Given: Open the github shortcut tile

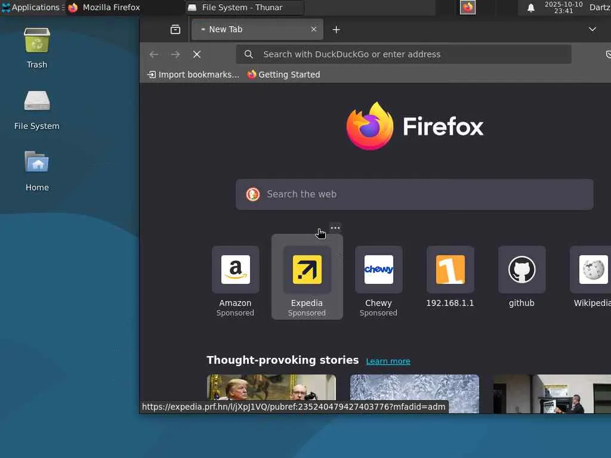Looking at the screenshot, I should [521, 277].
